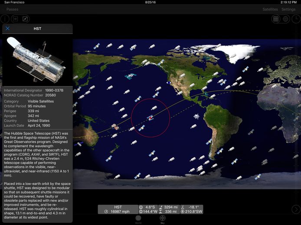Tap the 2:19:12 PM time display
Viewport: 301px width, 225px height.
coord(288,2)
